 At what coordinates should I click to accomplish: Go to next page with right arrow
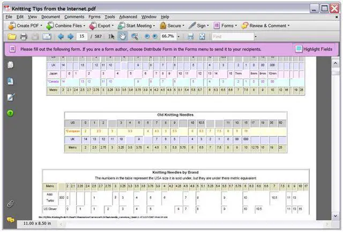[70, 36]
